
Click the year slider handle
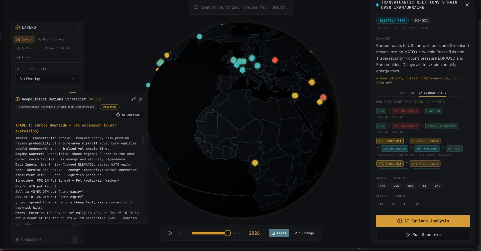(x=227, y=233)
